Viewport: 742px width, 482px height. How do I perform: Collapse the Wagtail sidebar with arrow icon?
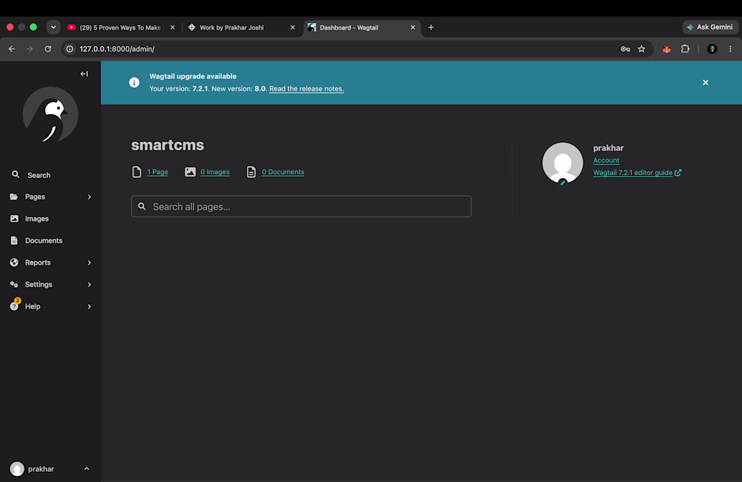pos(84,73)
